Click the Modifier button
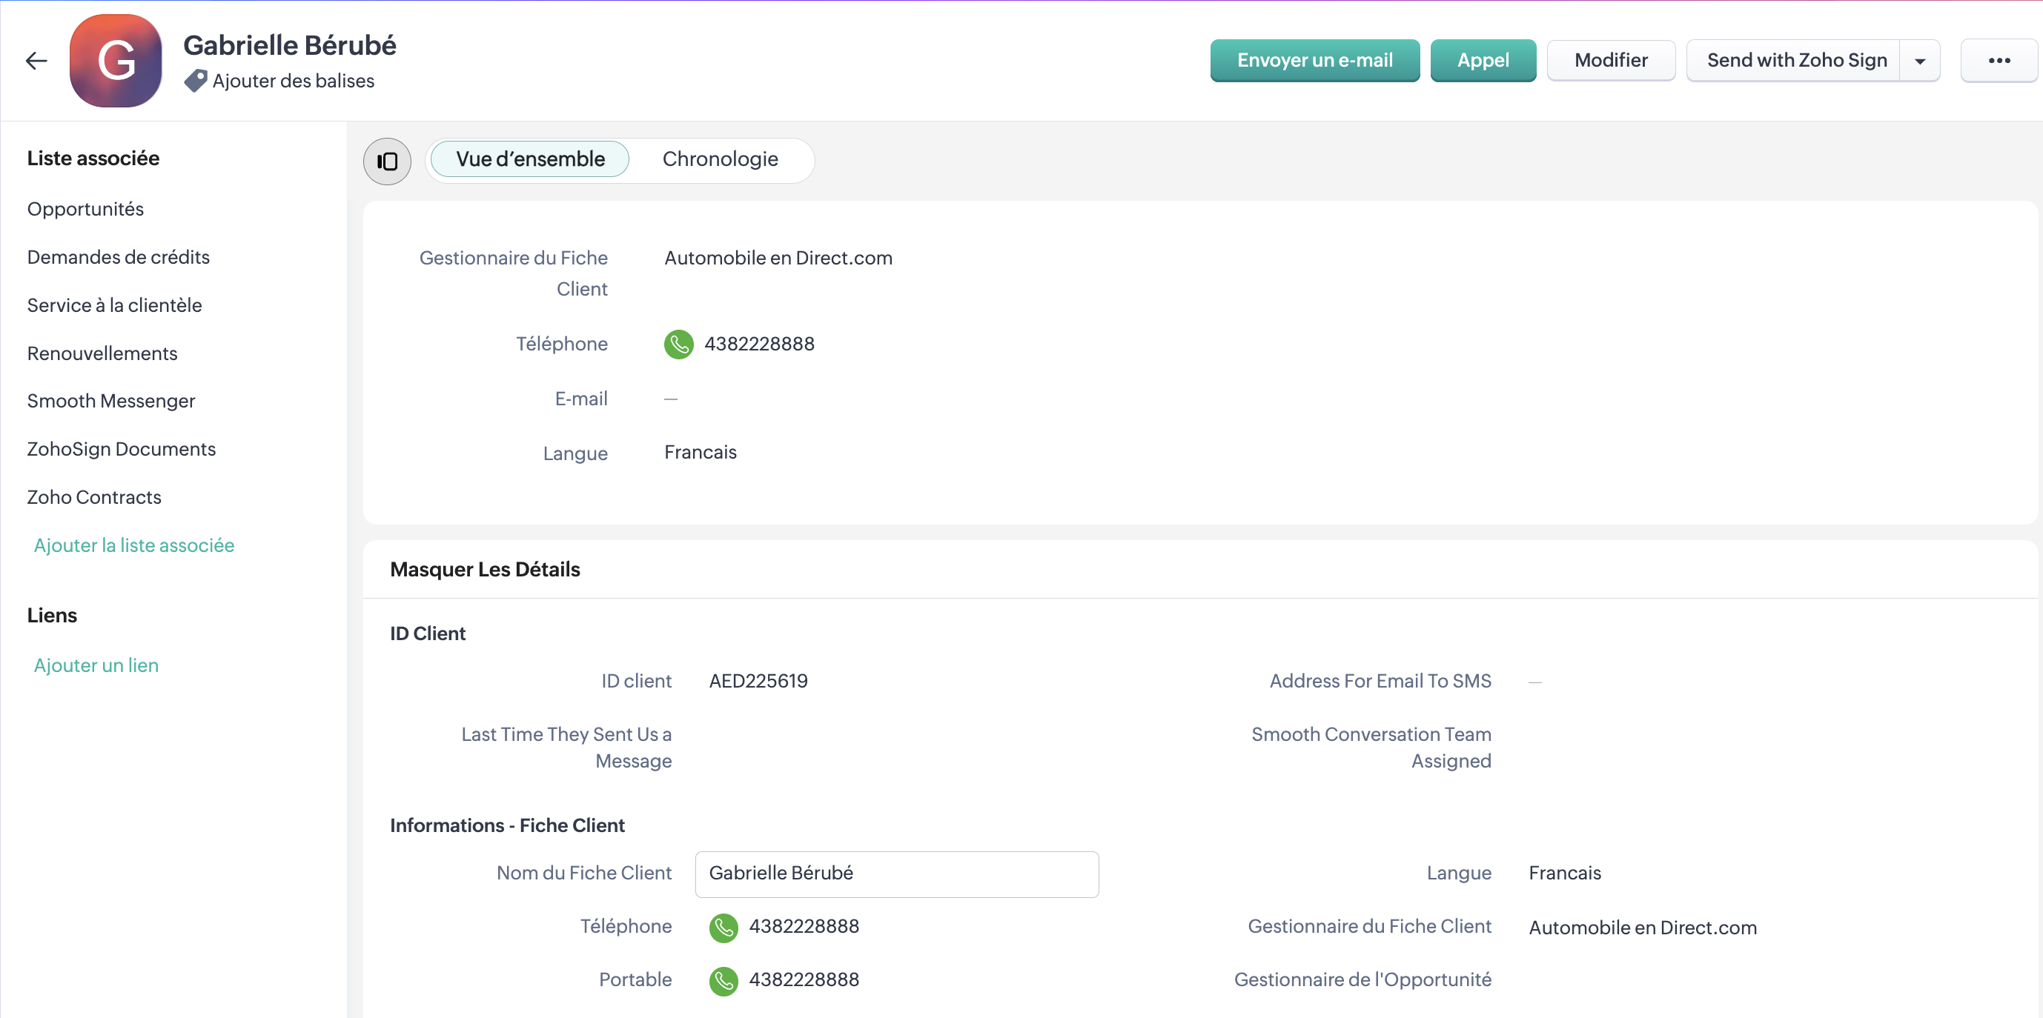Image resolution: width=2043 pixels, height=1018 pixels. pyautogui.click(x=1610, y=60)
